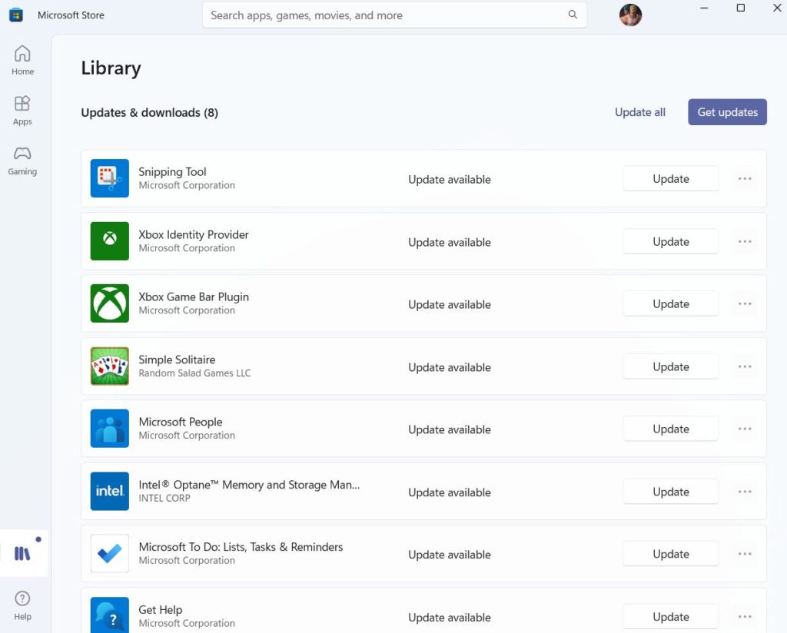Update Xbox Identity Provider
787x633 pixels.
tap(670, 241)
